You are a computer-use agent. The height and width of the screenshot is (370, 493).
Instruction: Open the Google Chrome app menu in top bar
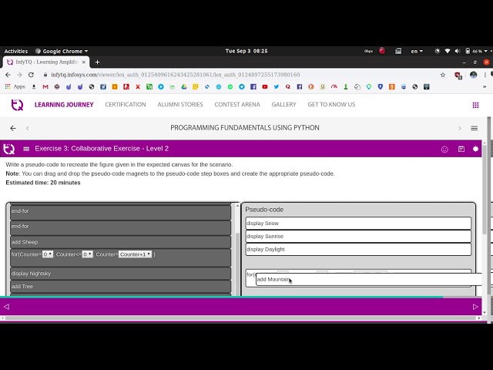(x=62, y=51)
